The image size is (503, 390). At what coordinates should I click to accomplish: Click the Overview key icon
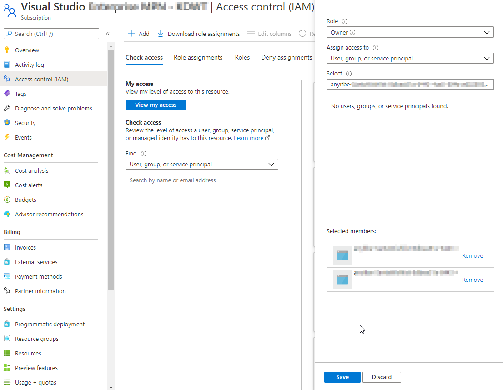click(7, 50)
